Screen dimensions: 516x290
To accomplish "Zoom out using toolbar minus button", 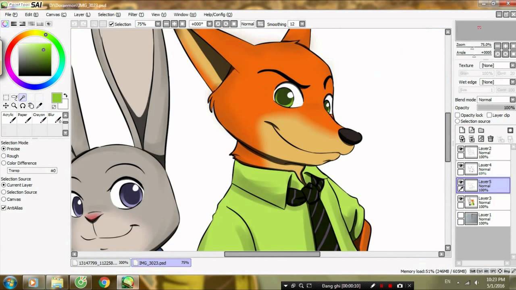I will point(166,24).
